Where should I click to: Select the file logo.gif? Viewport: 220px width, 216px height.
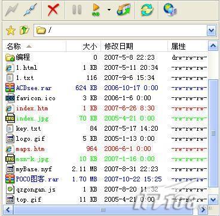coord(30,138)
